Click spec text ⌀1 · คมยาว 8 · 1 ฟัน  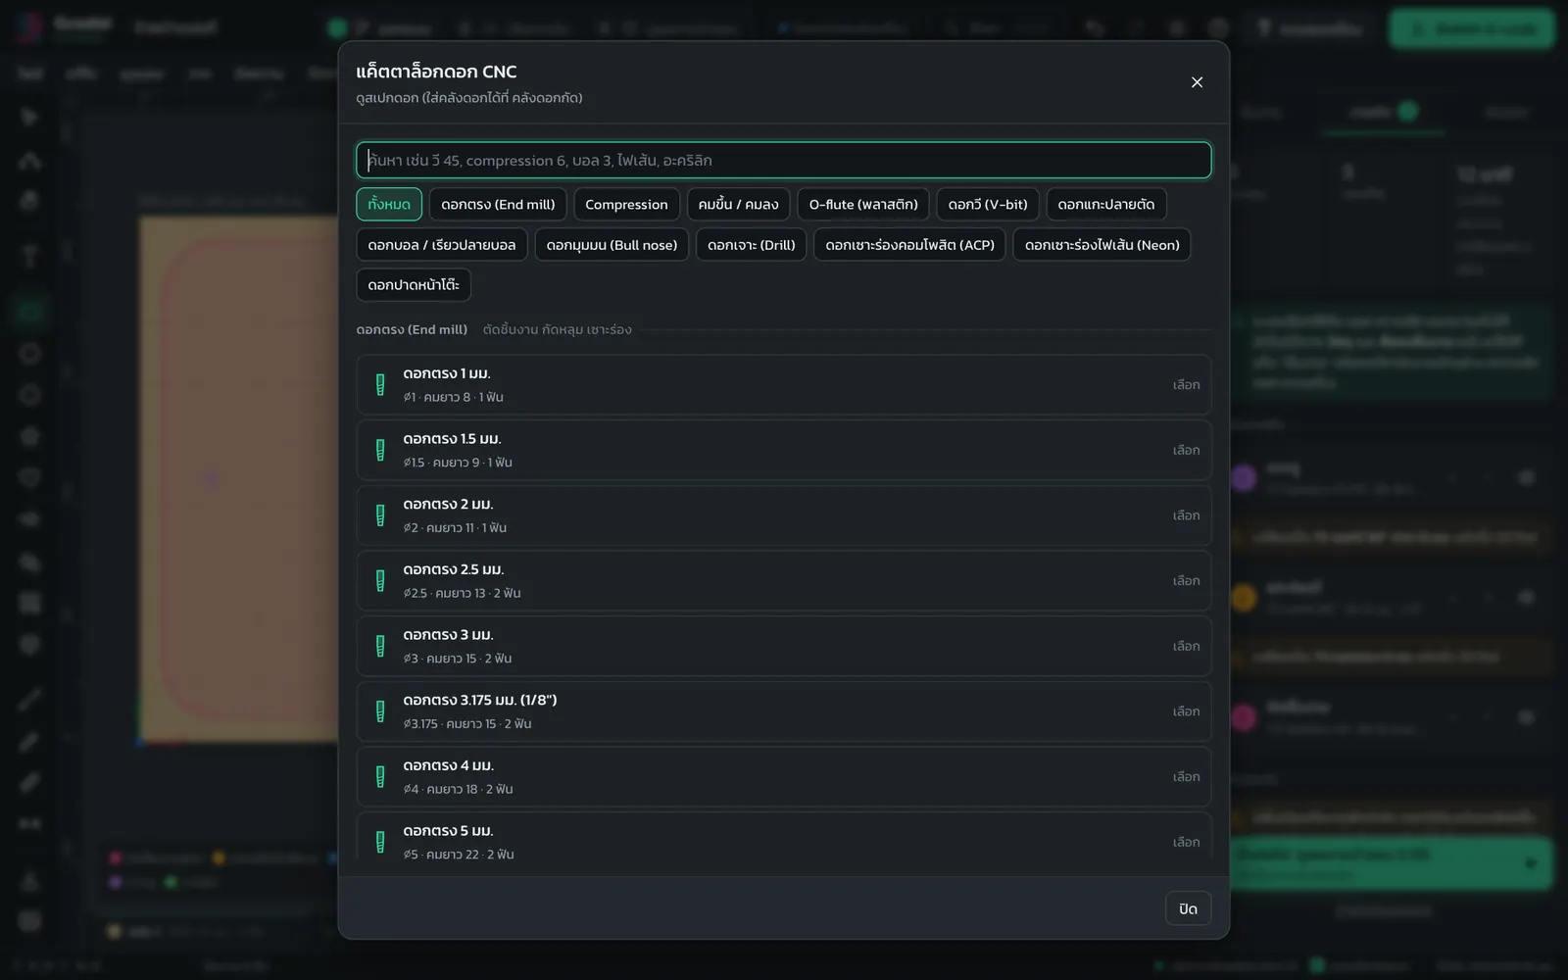tap(453, 397)
